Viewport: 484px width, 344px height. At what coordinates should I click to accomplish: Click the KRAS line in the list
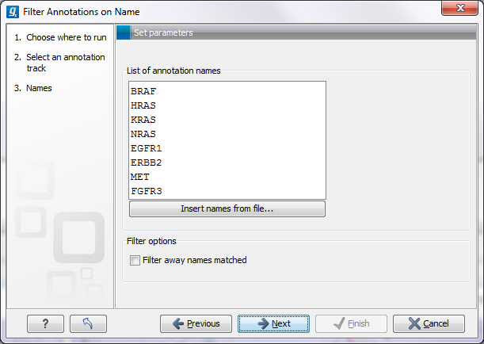(x=143, y=120)
